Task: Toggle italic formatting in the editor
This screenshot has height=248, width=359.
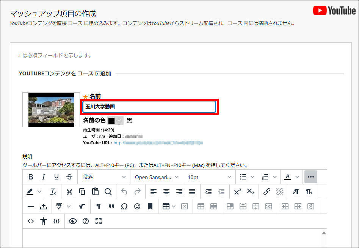Action: (x=44, y=177)
